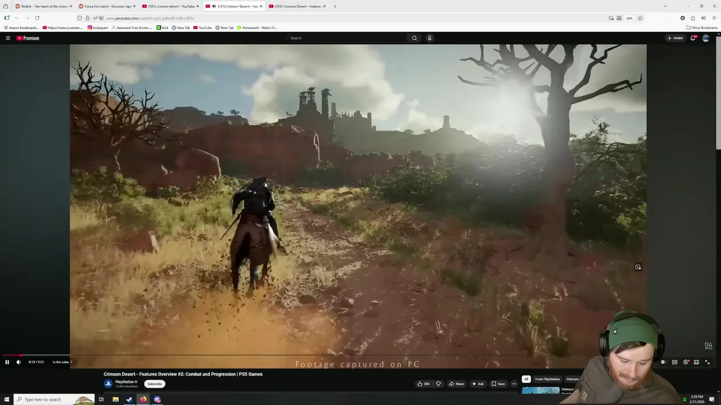Open the Kick bookmark
The height and width of the screenshot is (405, 721).
[x=162, y=28]
